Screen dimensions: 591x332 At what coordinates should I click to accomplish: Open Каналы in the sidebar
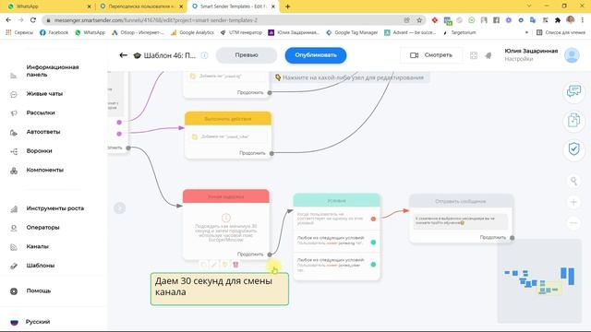(x=37, y=246)
